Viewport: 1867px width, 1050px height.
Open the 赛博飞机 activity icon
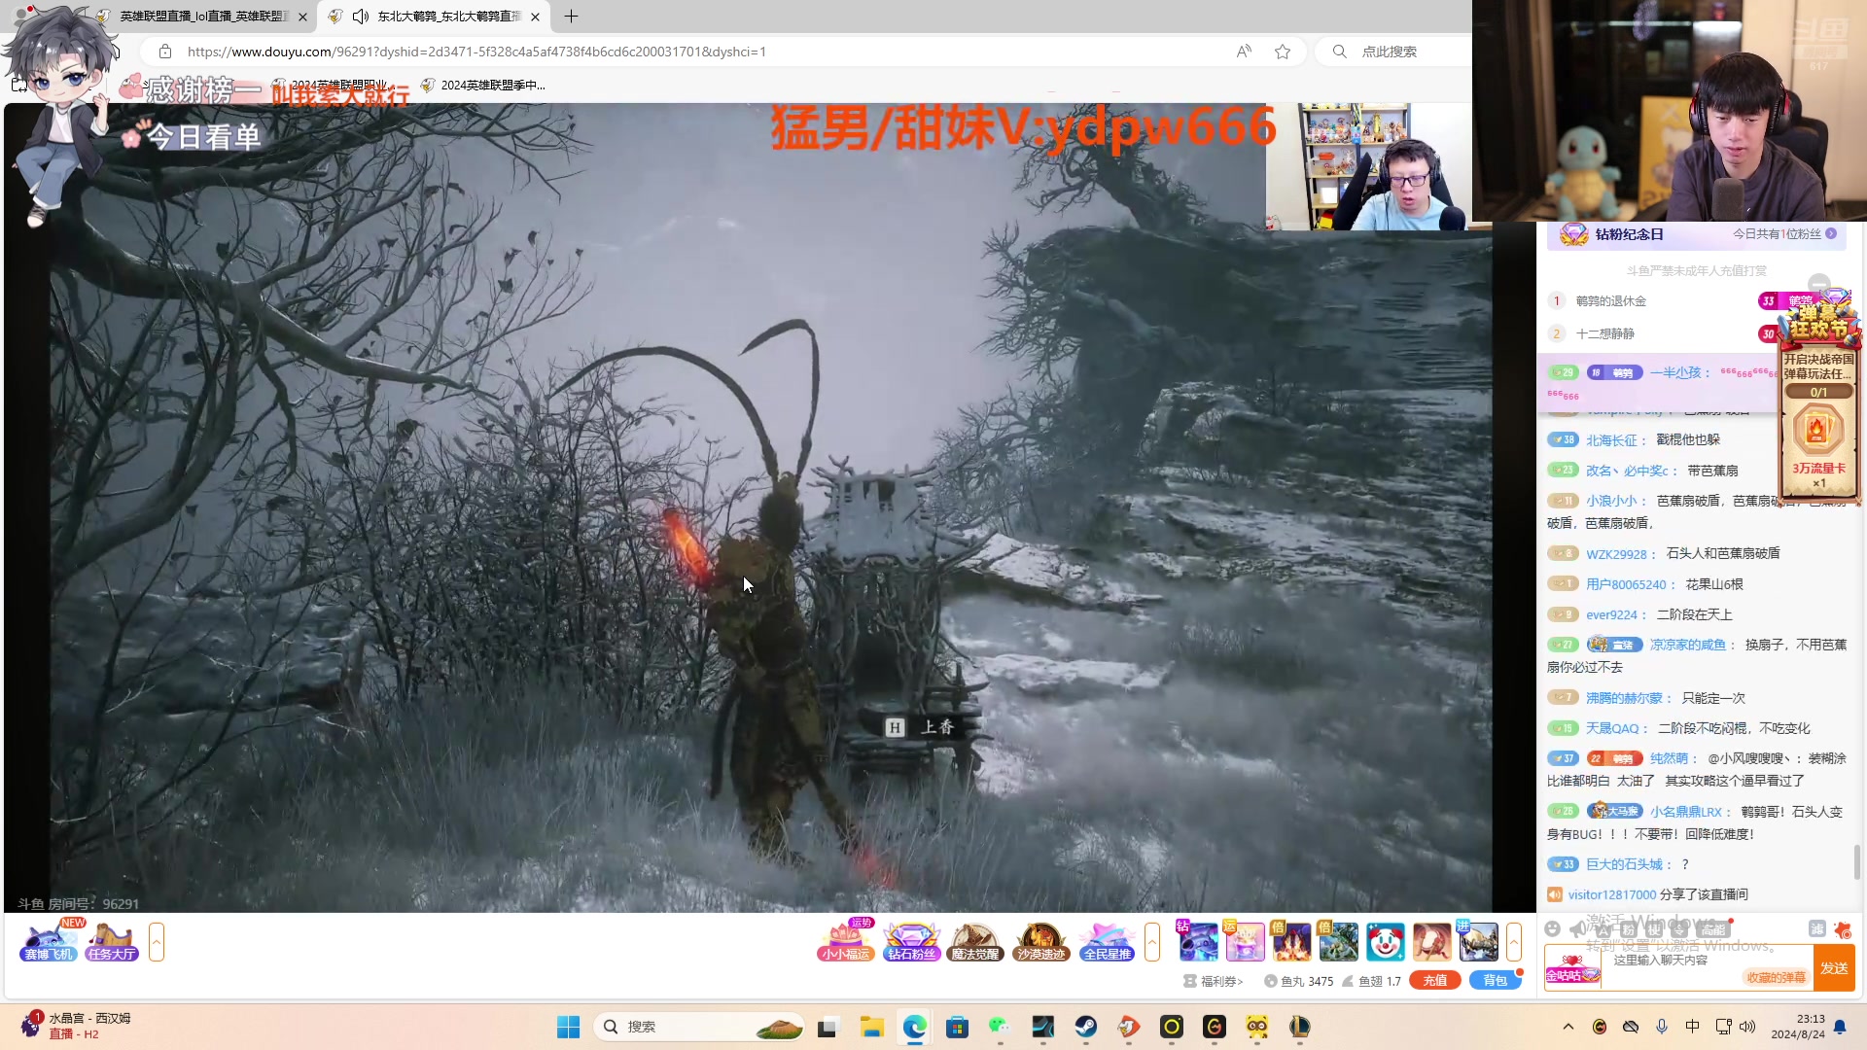49,941
